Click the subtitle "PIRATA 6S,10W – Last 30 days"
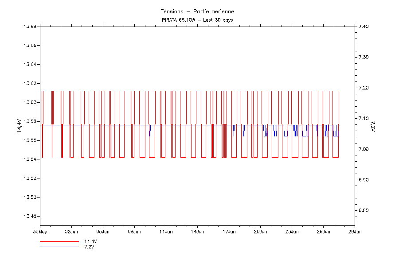The width and height of the screenshot is (395, 279). click(197, 20)
